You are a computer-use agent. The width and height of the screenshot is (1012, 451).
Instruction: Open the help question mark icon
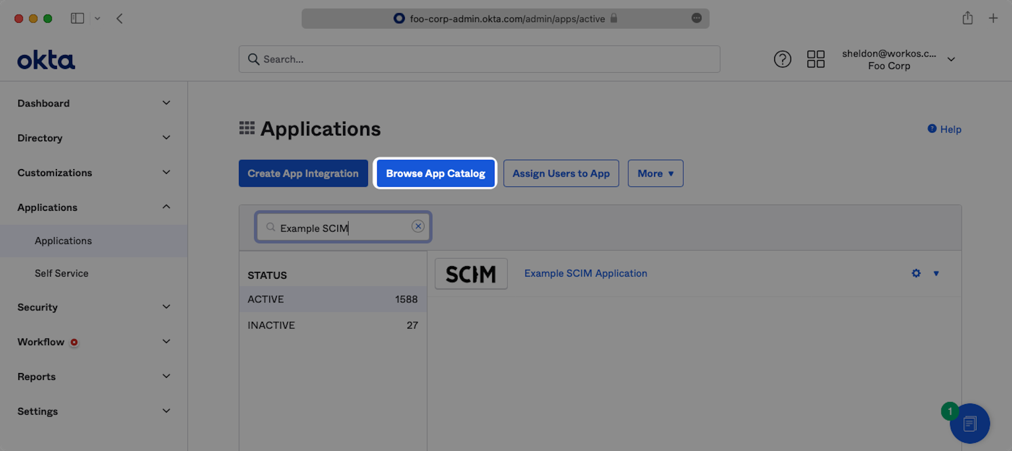click(782, 59)
